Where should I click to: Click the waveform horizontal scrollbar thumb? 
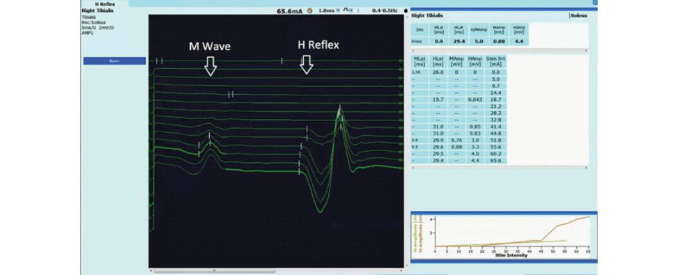(215, 271)
